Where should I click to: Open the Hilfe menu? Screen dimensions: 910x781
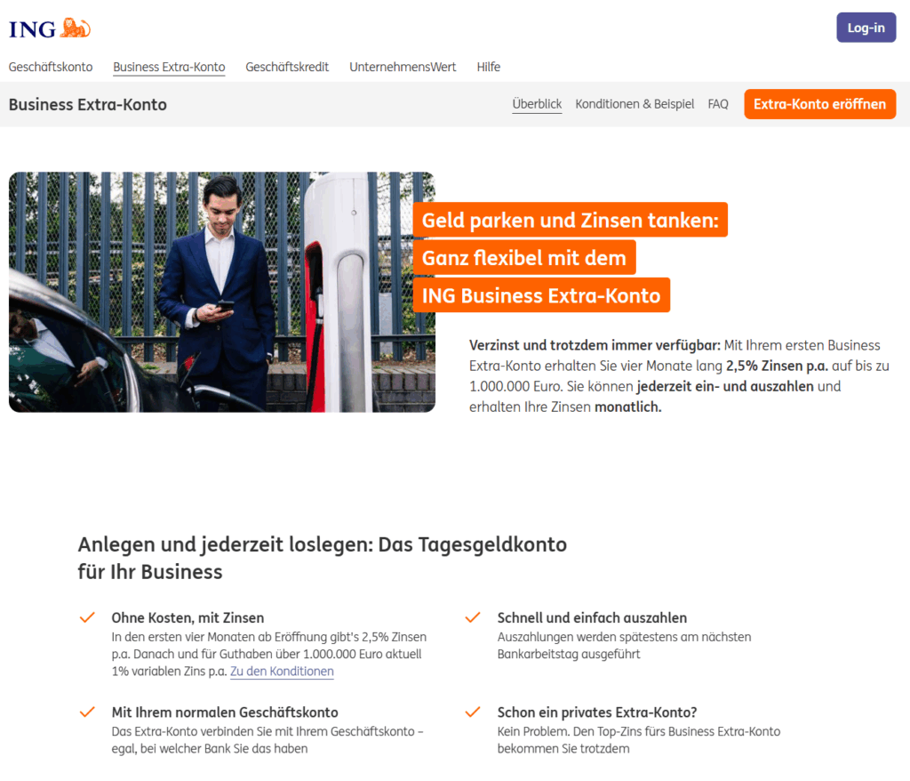click(x=489, y=67)
